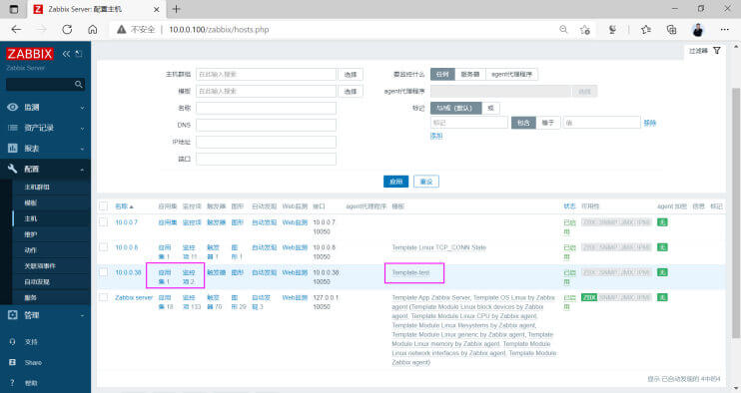Image resolution: width=741 pixels, height=393 pixels.
Task: Tick the checkbox for Zabbix server host
Action: 103,297
